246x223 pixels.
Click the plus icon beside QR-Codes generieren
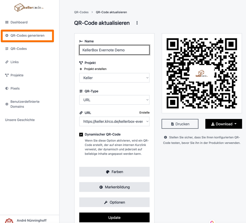[x=7, y=35]
